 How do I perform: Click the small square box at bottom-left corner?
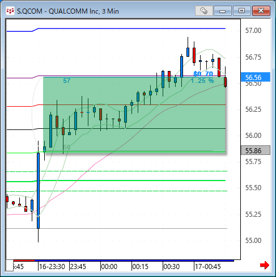point(10,266)
